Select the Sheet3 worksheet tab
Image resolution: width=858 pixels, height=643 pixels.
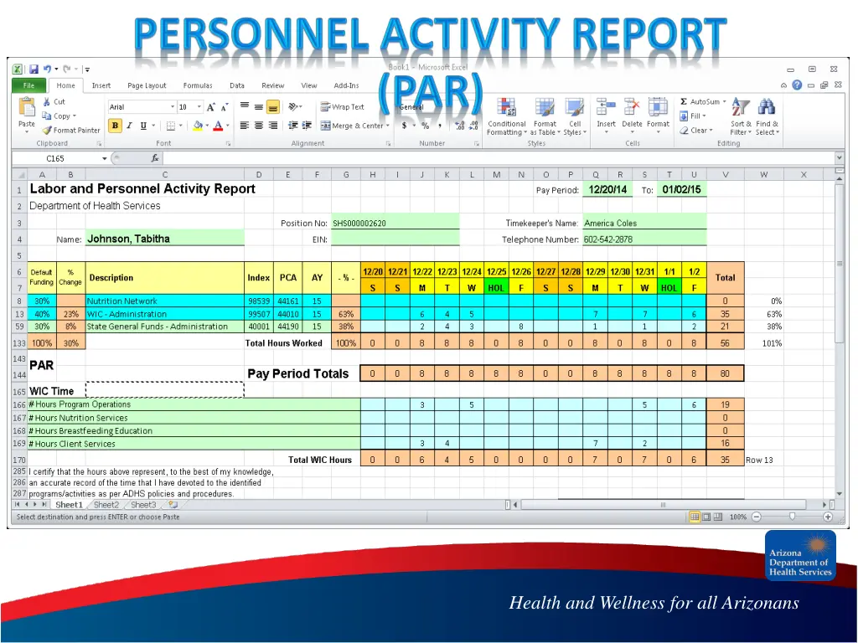point(143,505)
